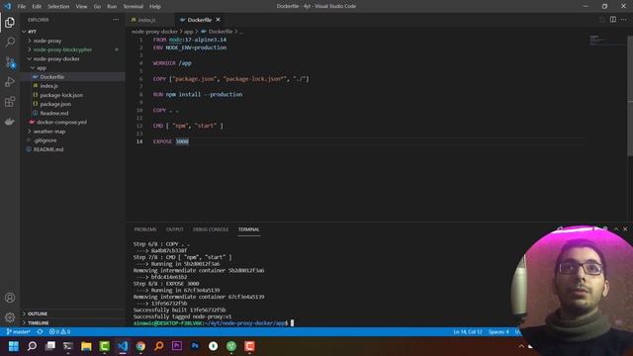Image resolution: width=633 pixels, height=356 pixels.
Task: Open the Edit menu
Action: coord(37,7)
